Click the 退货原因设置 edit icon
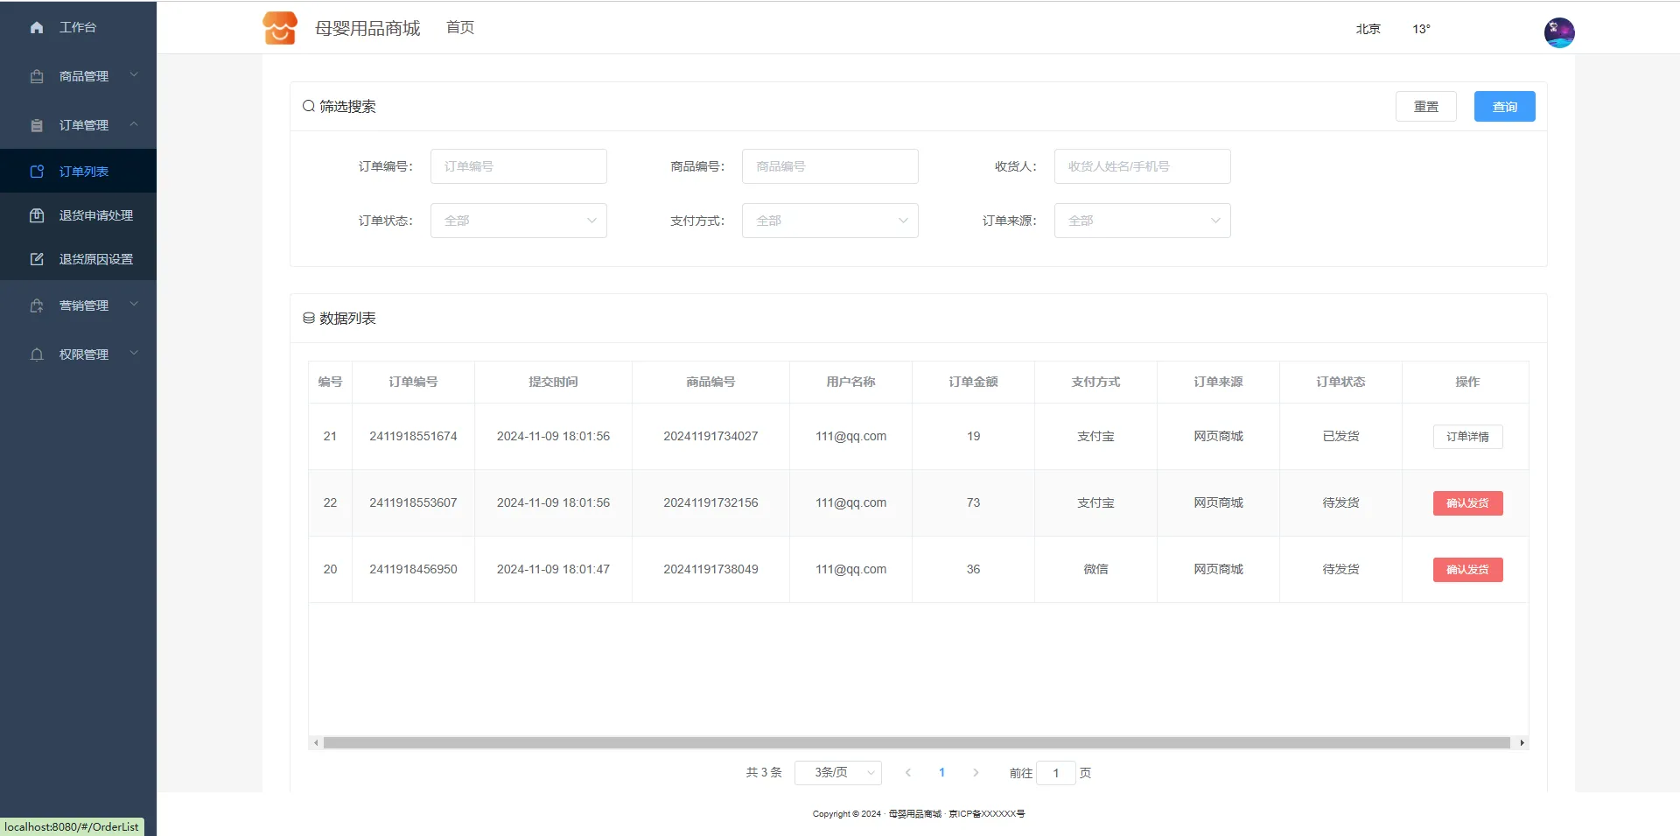This screenshot has height=836, width=1680. click(37, 259)
